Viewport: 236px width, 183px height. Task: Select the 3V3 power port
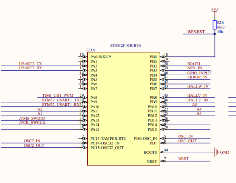214,10
